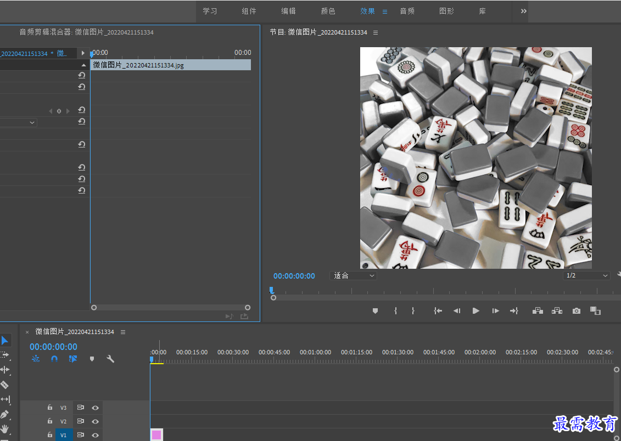Toggle effect controls timeline view arrow
Viewport: 621px width, 441px height.
point(83,53)
